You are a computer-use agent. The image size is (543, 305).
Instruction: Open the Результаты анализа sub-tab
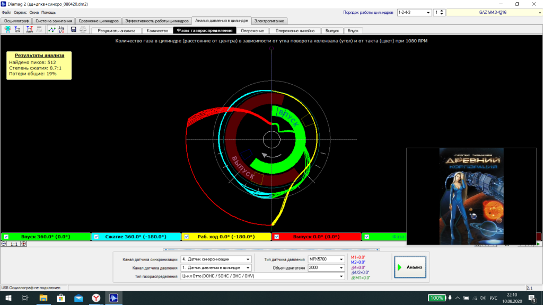[116, 31]
